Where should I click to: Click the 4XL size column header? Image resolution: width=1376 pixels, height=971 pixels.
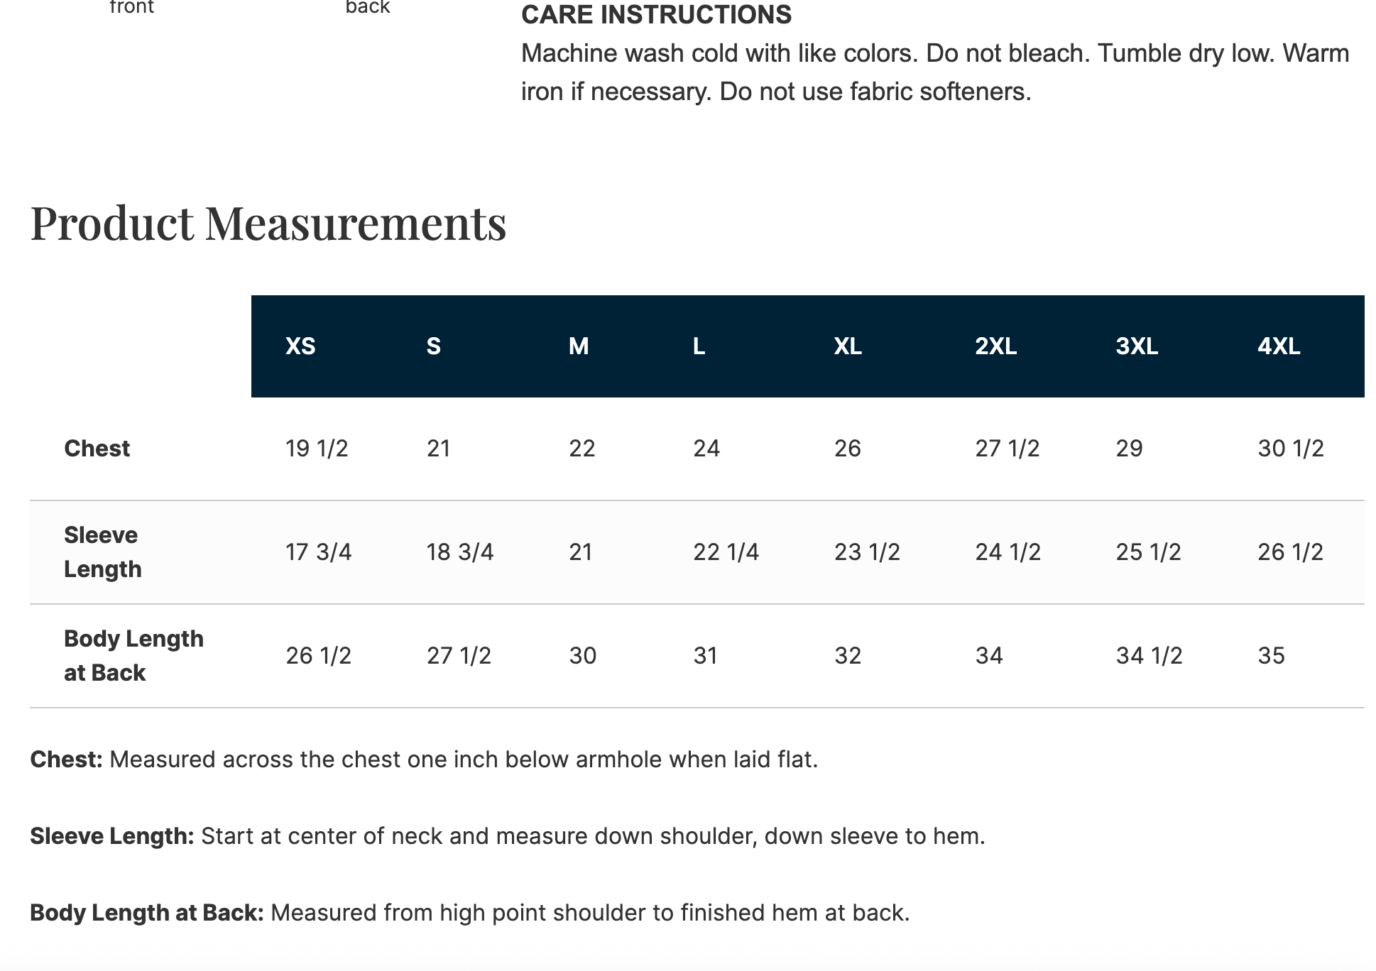tap(1279, 346)
